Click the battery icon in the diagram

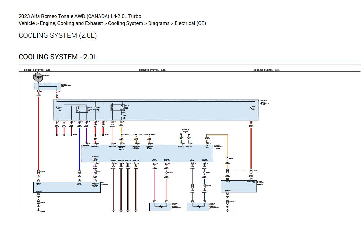pos(38,78)
